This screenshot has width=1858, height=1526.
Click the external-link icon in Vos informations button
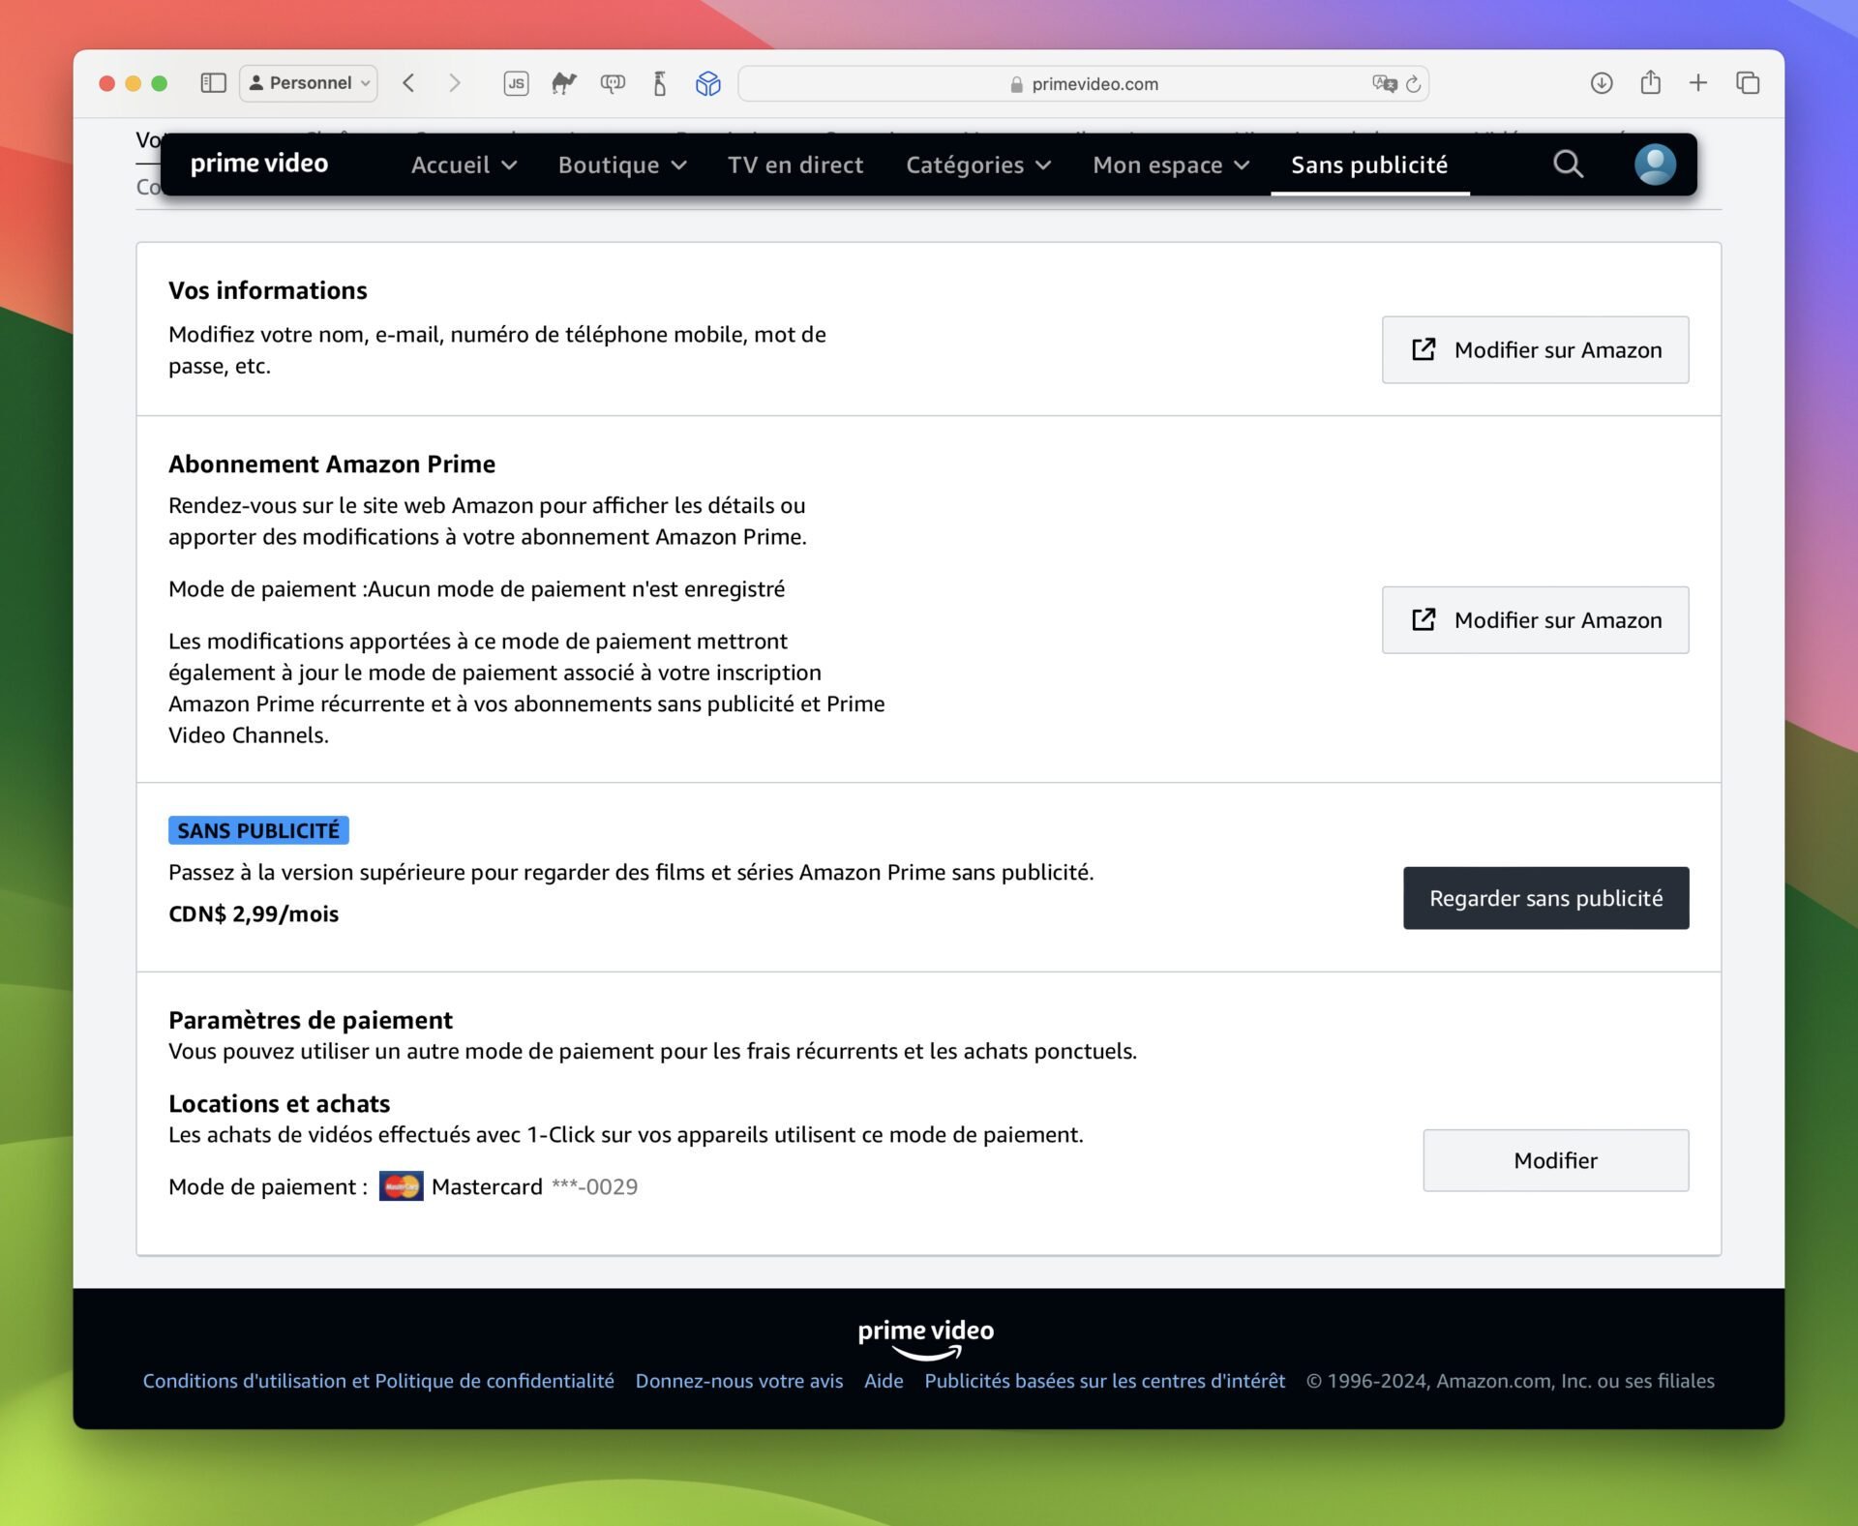[x=1423, y=349]
